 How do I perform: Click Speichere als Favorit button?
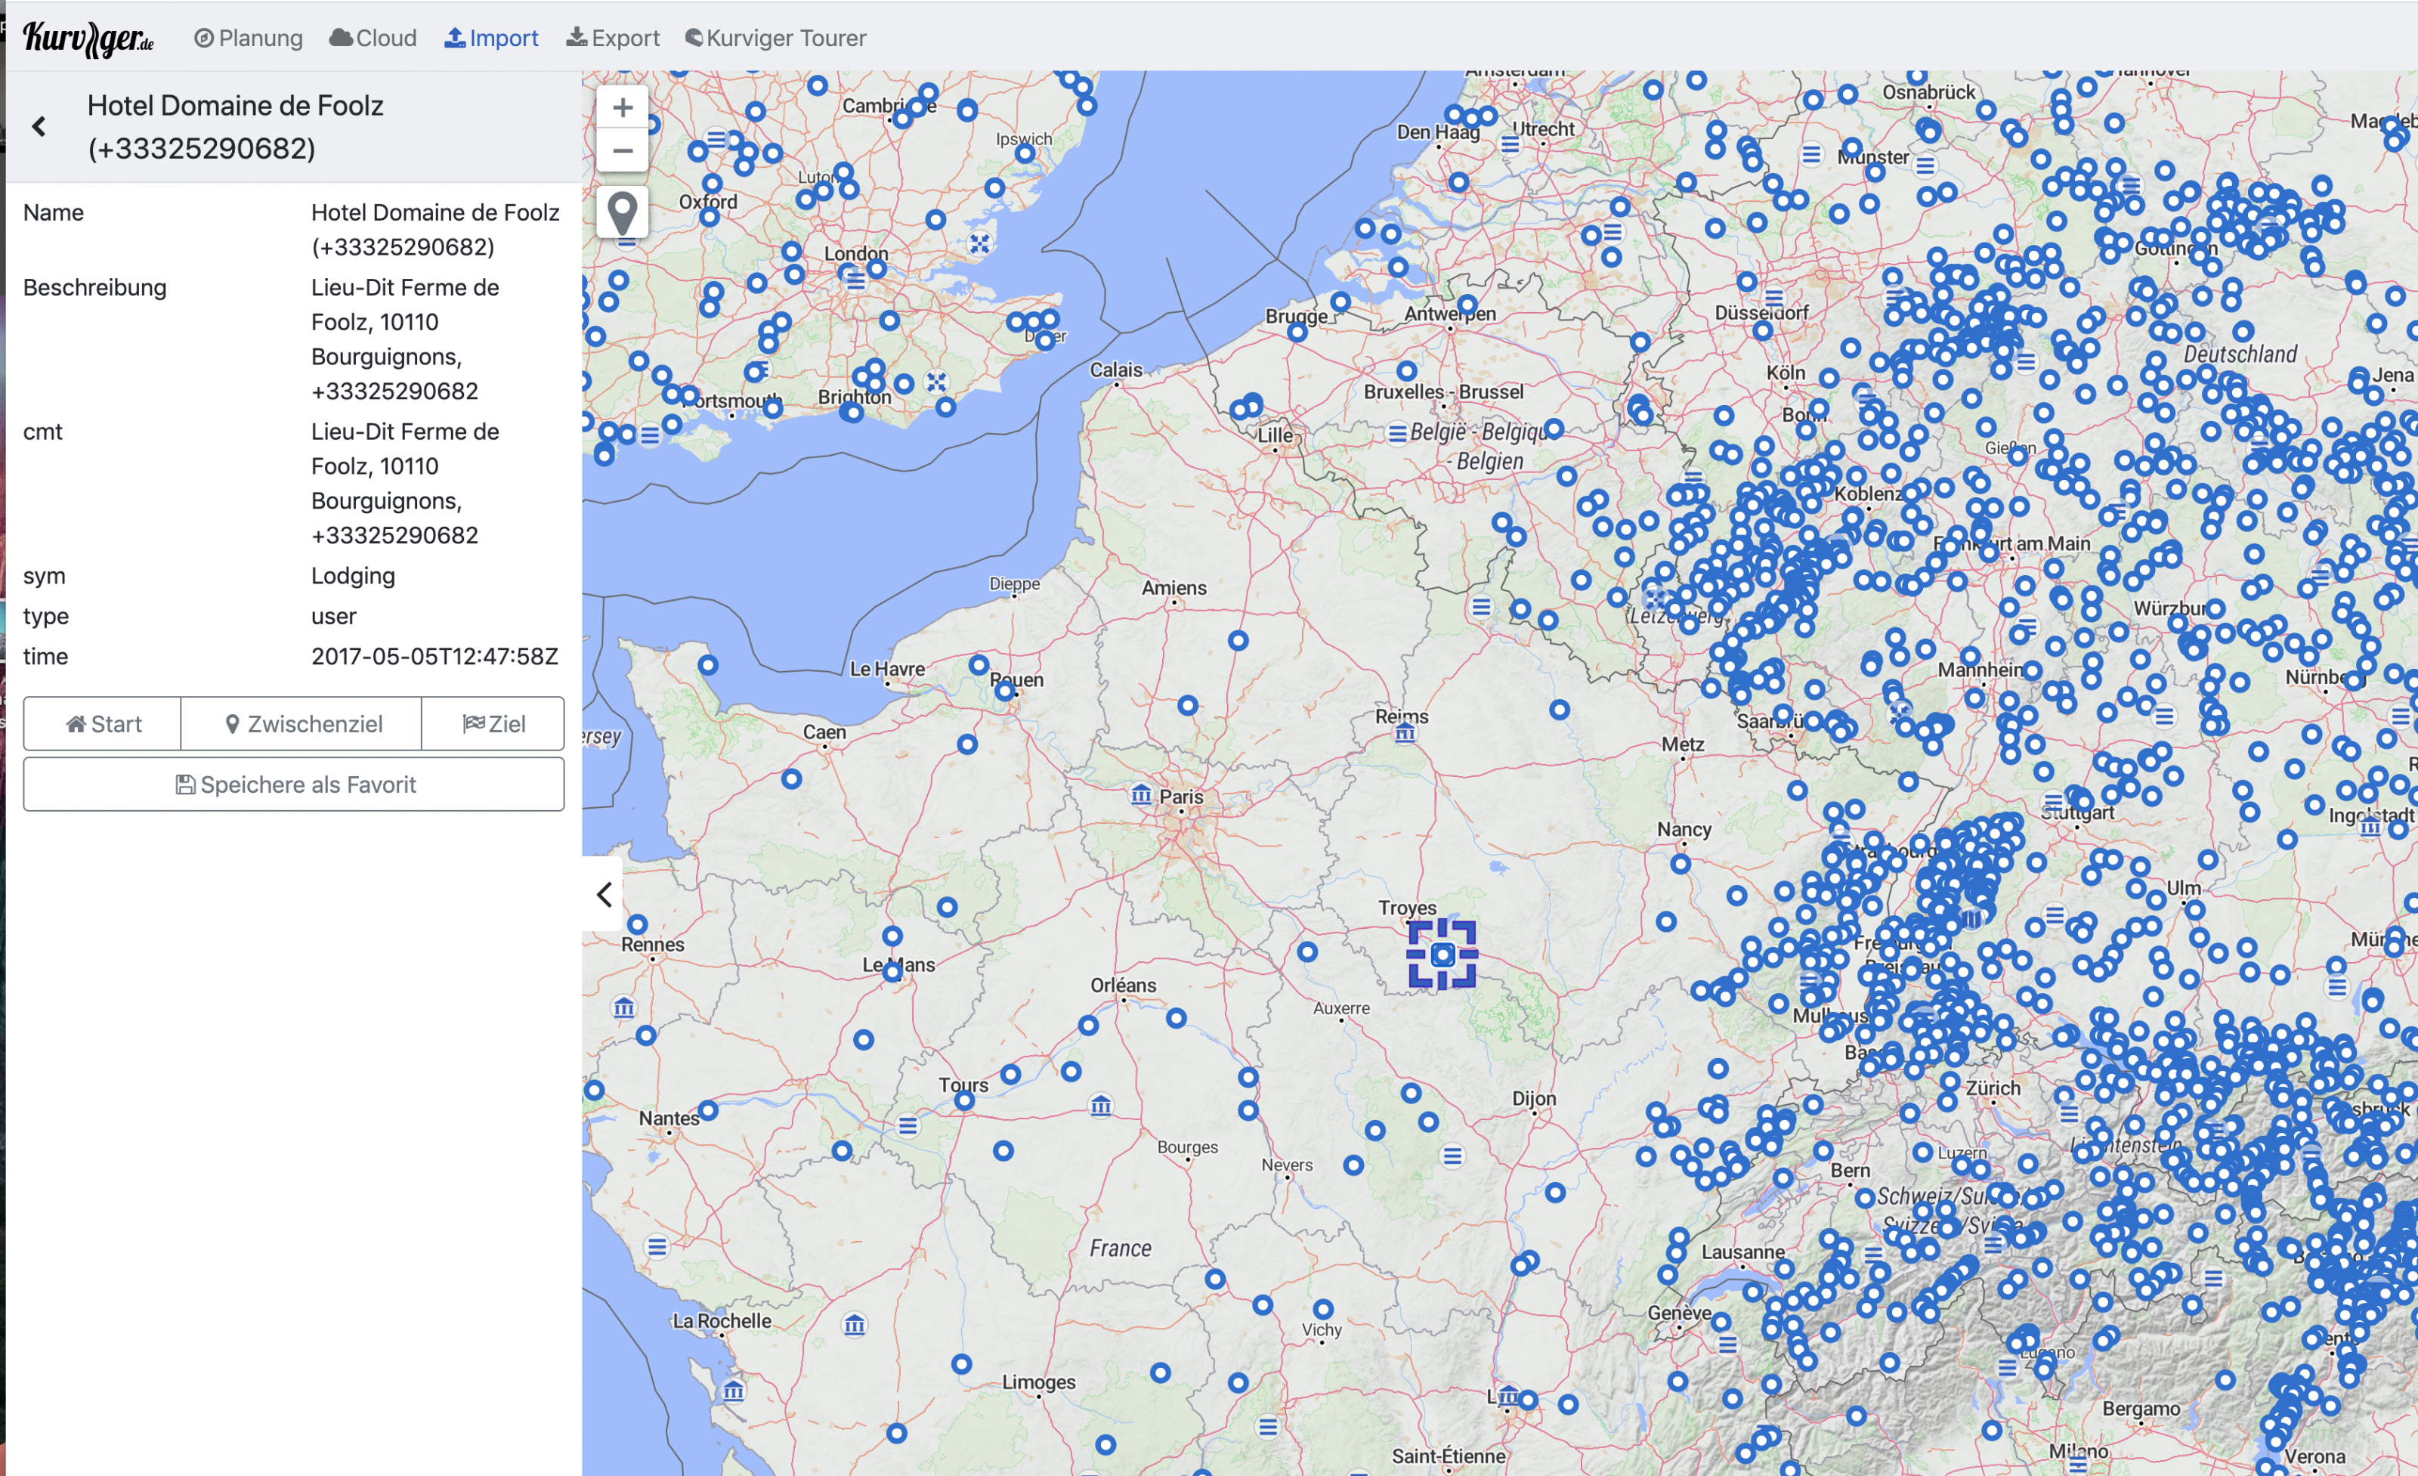293,785
